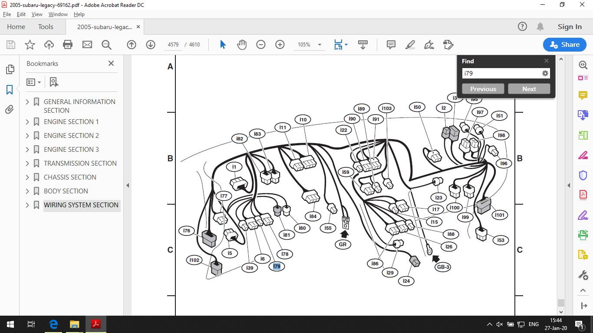The height and width of the screenshot is (333, 593).
Task: Open the zoom level dropdown
Action: coord(320,45)
